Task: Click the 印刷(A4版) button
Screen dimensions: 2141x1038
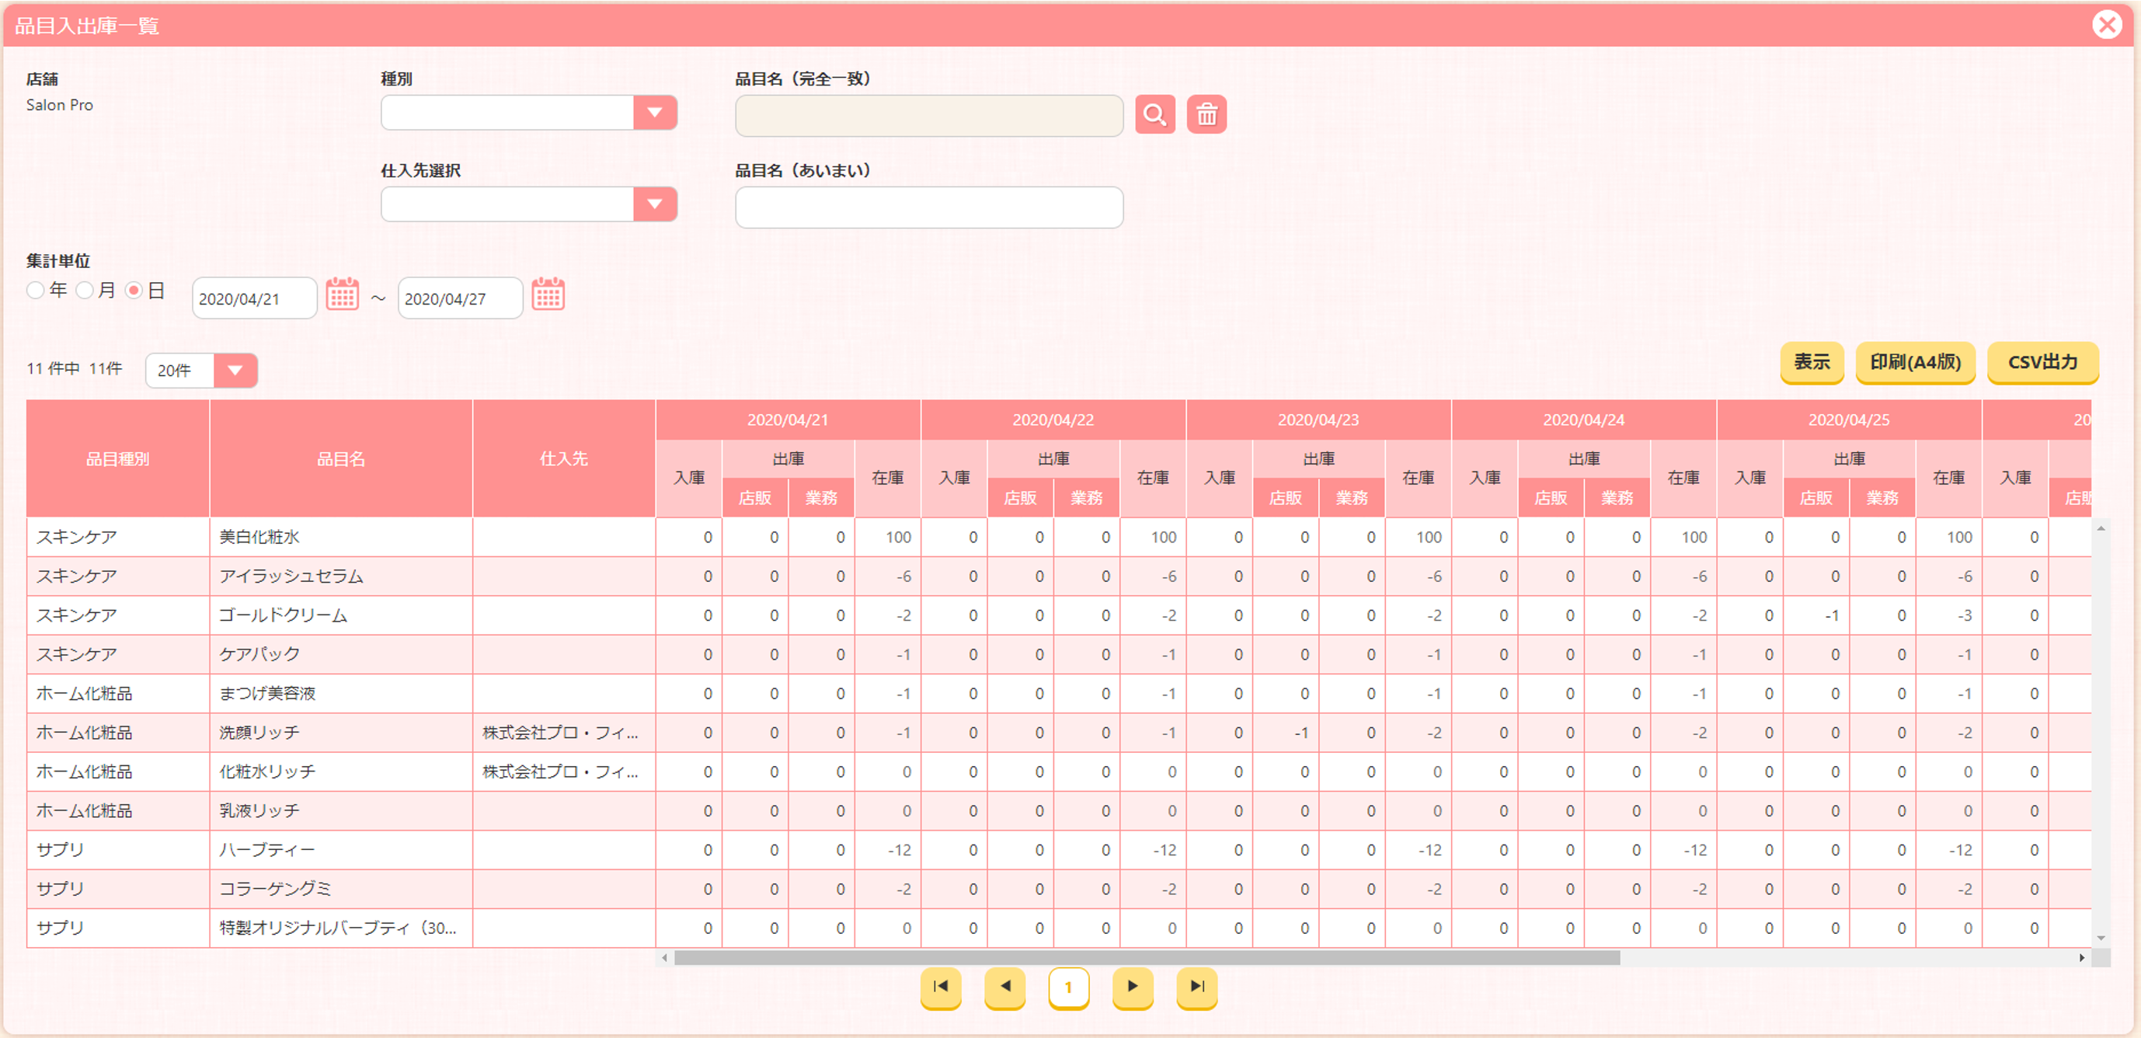Action: (x=1915, y=362)
